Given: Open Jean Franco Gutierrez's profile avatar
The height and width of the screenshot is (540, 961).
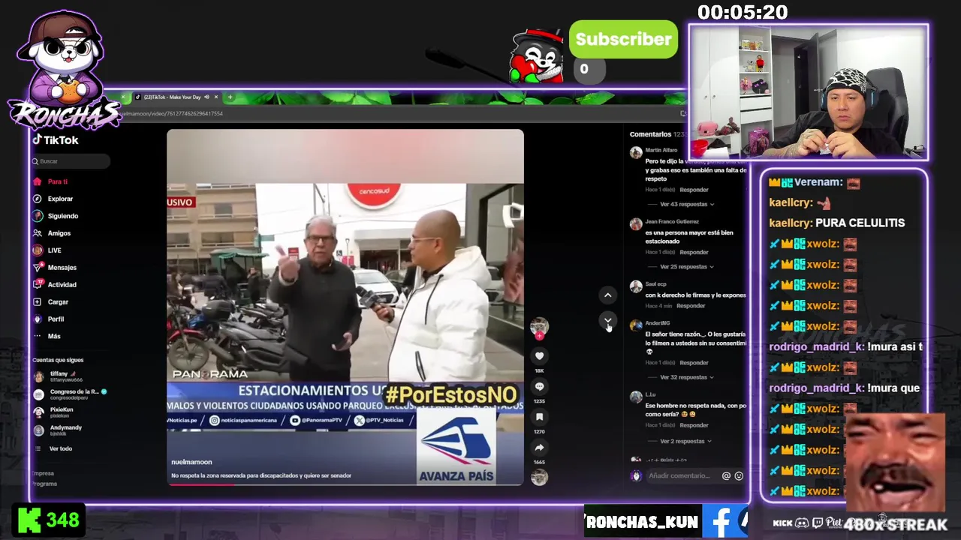Looking at the screenshot, I should coord(636,224).
